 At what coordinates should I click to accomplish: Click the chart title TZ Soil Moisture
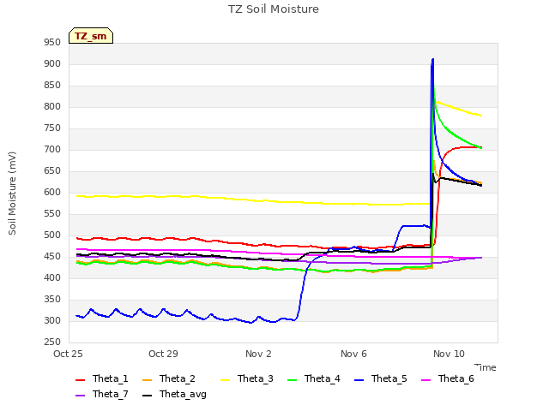tap(274, 9)
